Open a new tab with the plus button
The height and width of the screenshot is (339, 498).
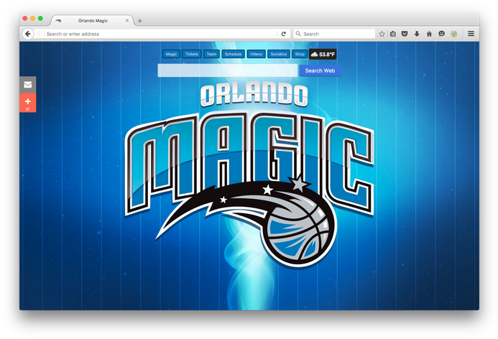pos(139,21)
